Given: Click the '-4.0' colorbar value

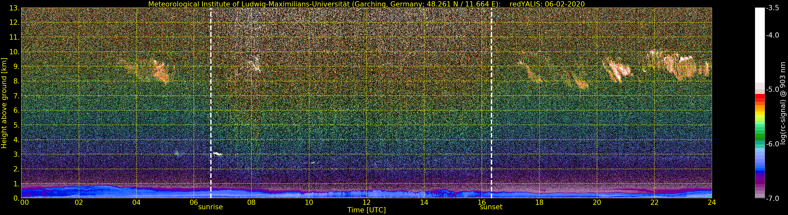Looking at the screenshot, I should [772, 35].
